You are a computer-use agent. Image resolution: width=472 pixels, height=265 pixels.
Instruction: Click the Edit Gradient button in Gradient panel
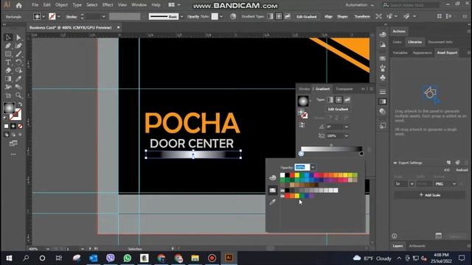(338, 109)
